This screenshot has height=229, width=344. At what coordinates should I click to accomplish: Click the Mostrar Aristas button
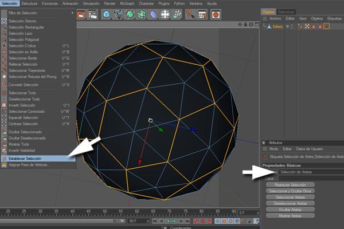point(290,216)
